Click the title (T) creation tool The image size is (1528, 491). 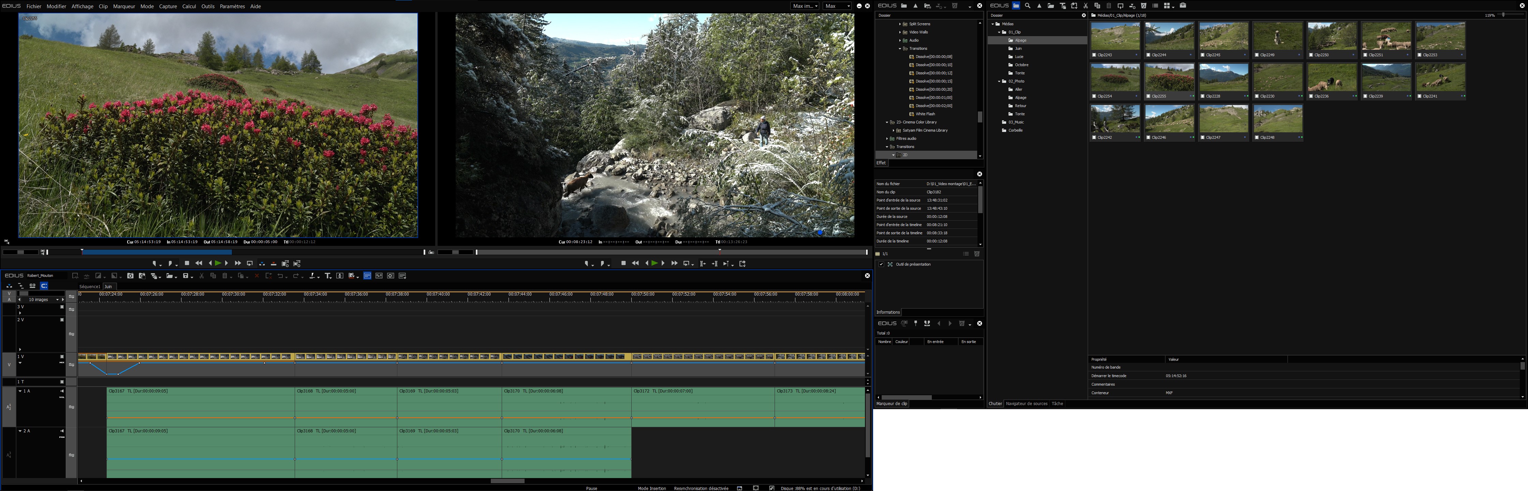coord(327,276)
